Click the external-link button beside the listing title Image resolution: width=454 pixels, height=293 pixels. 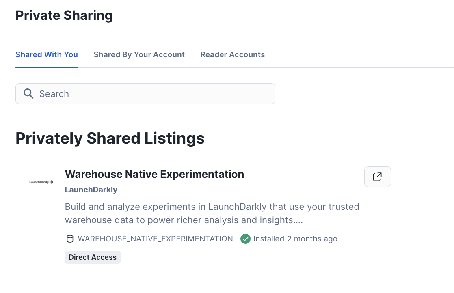point(377,177)
